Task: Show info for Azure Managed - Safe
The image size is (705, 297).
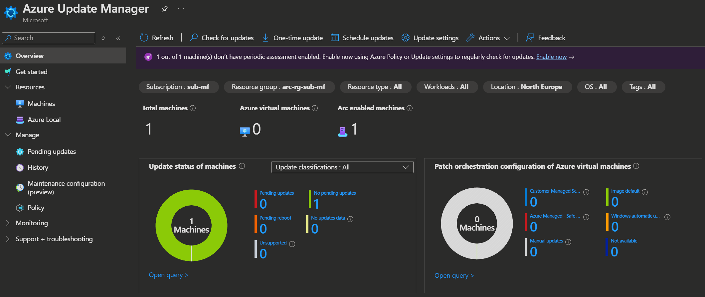Action: pyautogui.click(x=586, y=217)
